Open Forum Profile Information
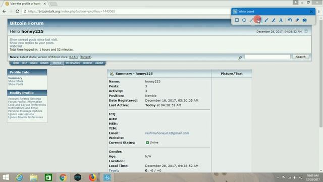 pos(25,102)
